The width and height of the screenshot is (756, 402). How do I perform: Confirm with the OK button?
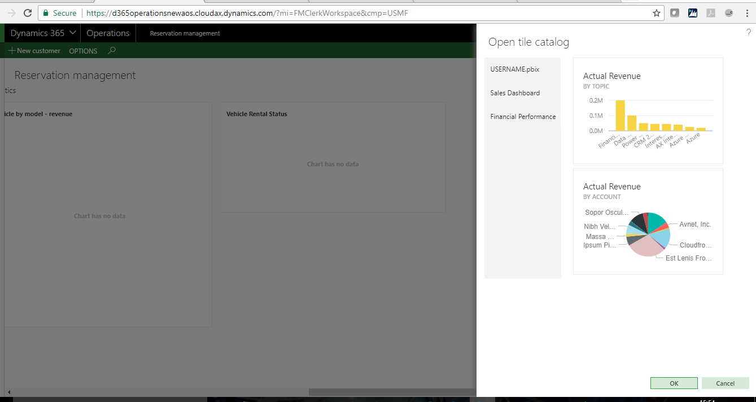(x=674, y=383)
